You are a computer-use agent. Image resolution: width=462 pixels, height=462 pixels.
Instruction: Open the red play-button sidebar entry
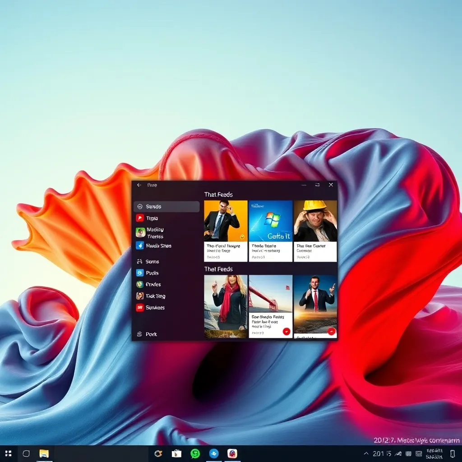pyautogui.click(x=148, y=218)
